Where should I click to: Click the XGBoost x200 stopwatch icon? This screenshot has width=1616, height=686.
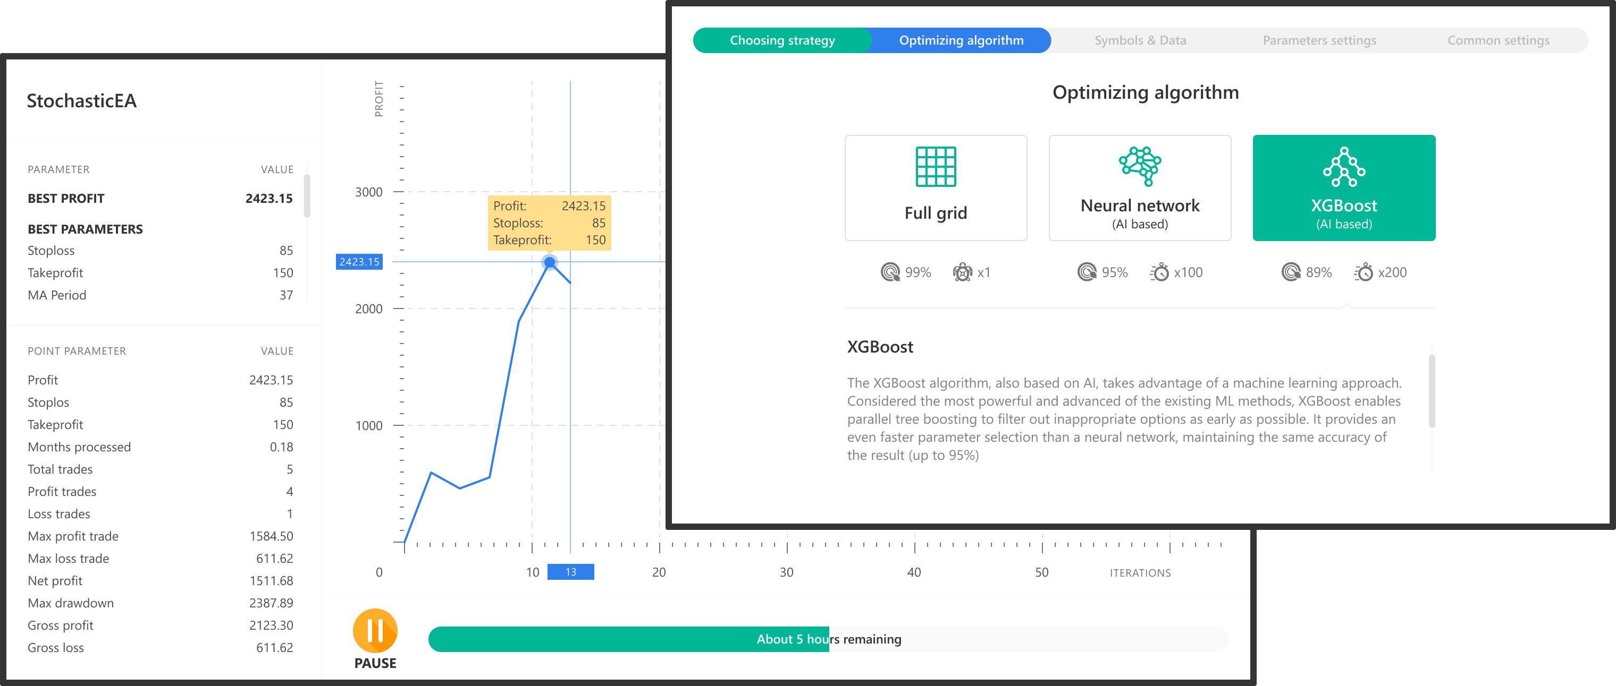(x=1363, y=272)
